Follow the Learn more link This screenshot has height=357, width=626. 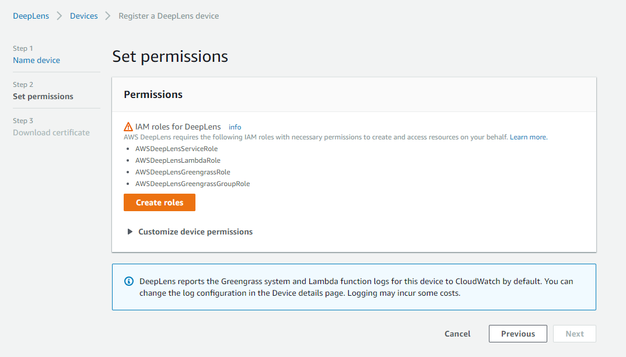pyautogui.click(x=529, y=137)
